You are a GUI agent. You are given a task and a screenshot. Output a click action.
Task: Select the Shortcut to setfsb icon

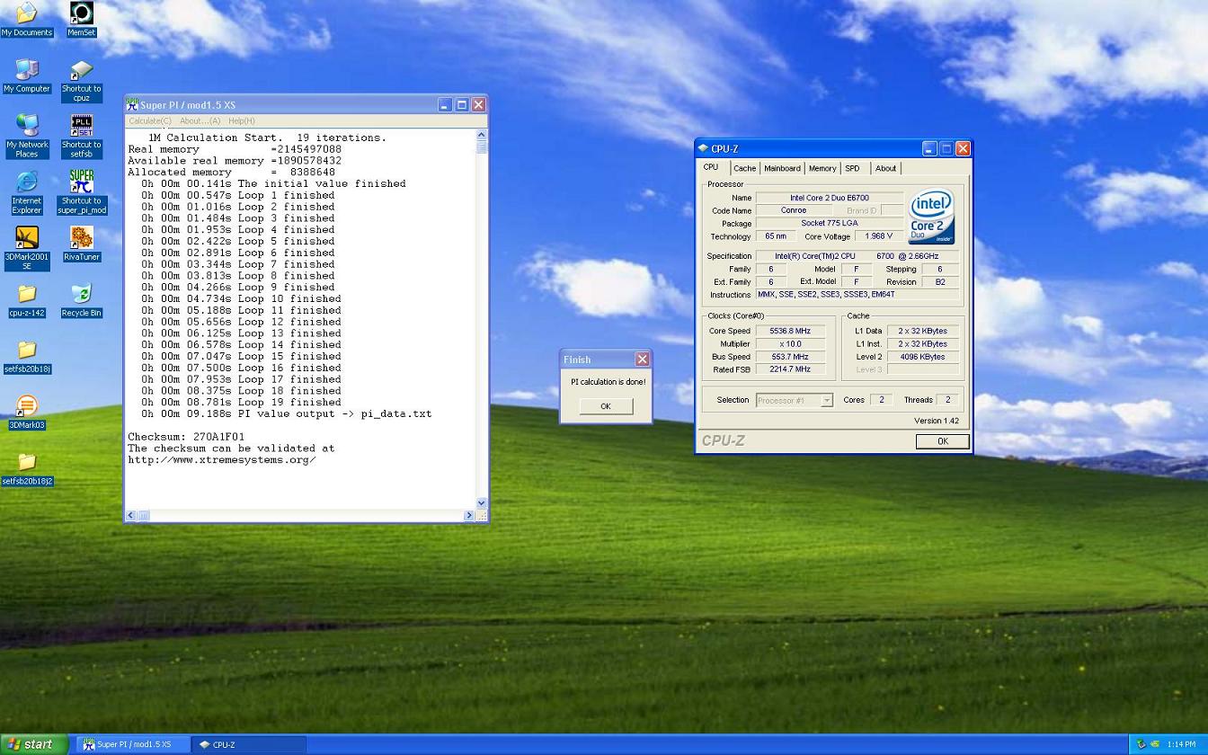[81, 126]
